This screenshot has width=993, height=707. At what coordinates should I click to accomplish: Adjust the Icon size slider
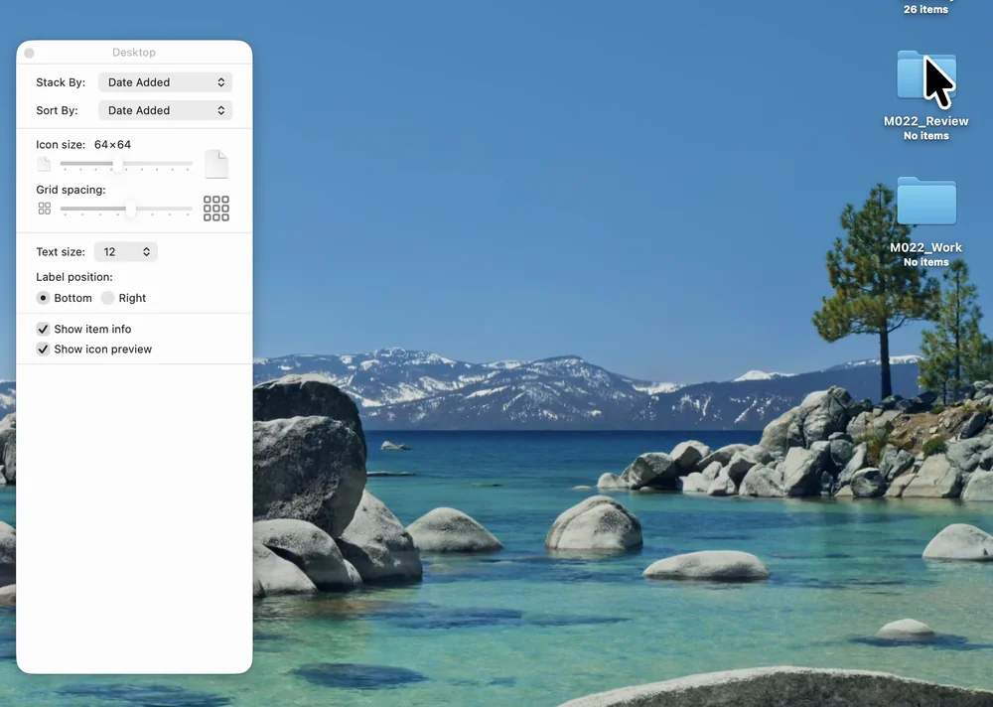pyautogui.click(x=126, y=164)
